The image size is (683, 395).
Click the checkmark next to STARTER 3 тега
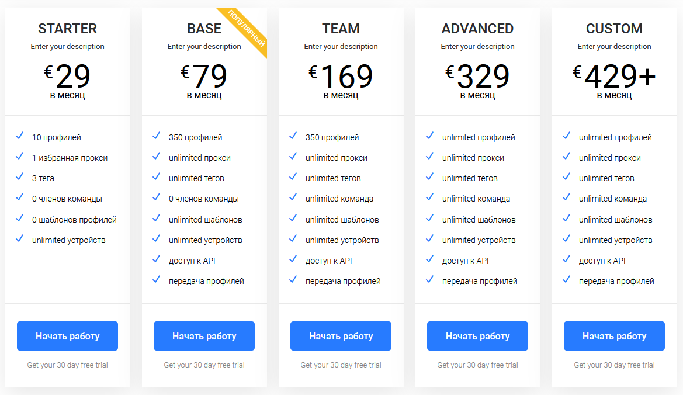coord(20,177)
